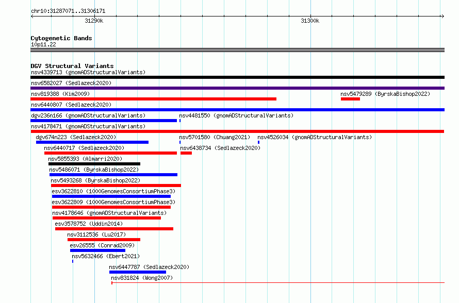Click the blue bar for dgv236n166
Viewport: 459px width, 303px height.
pyautogui.click(x=104, y=121)
